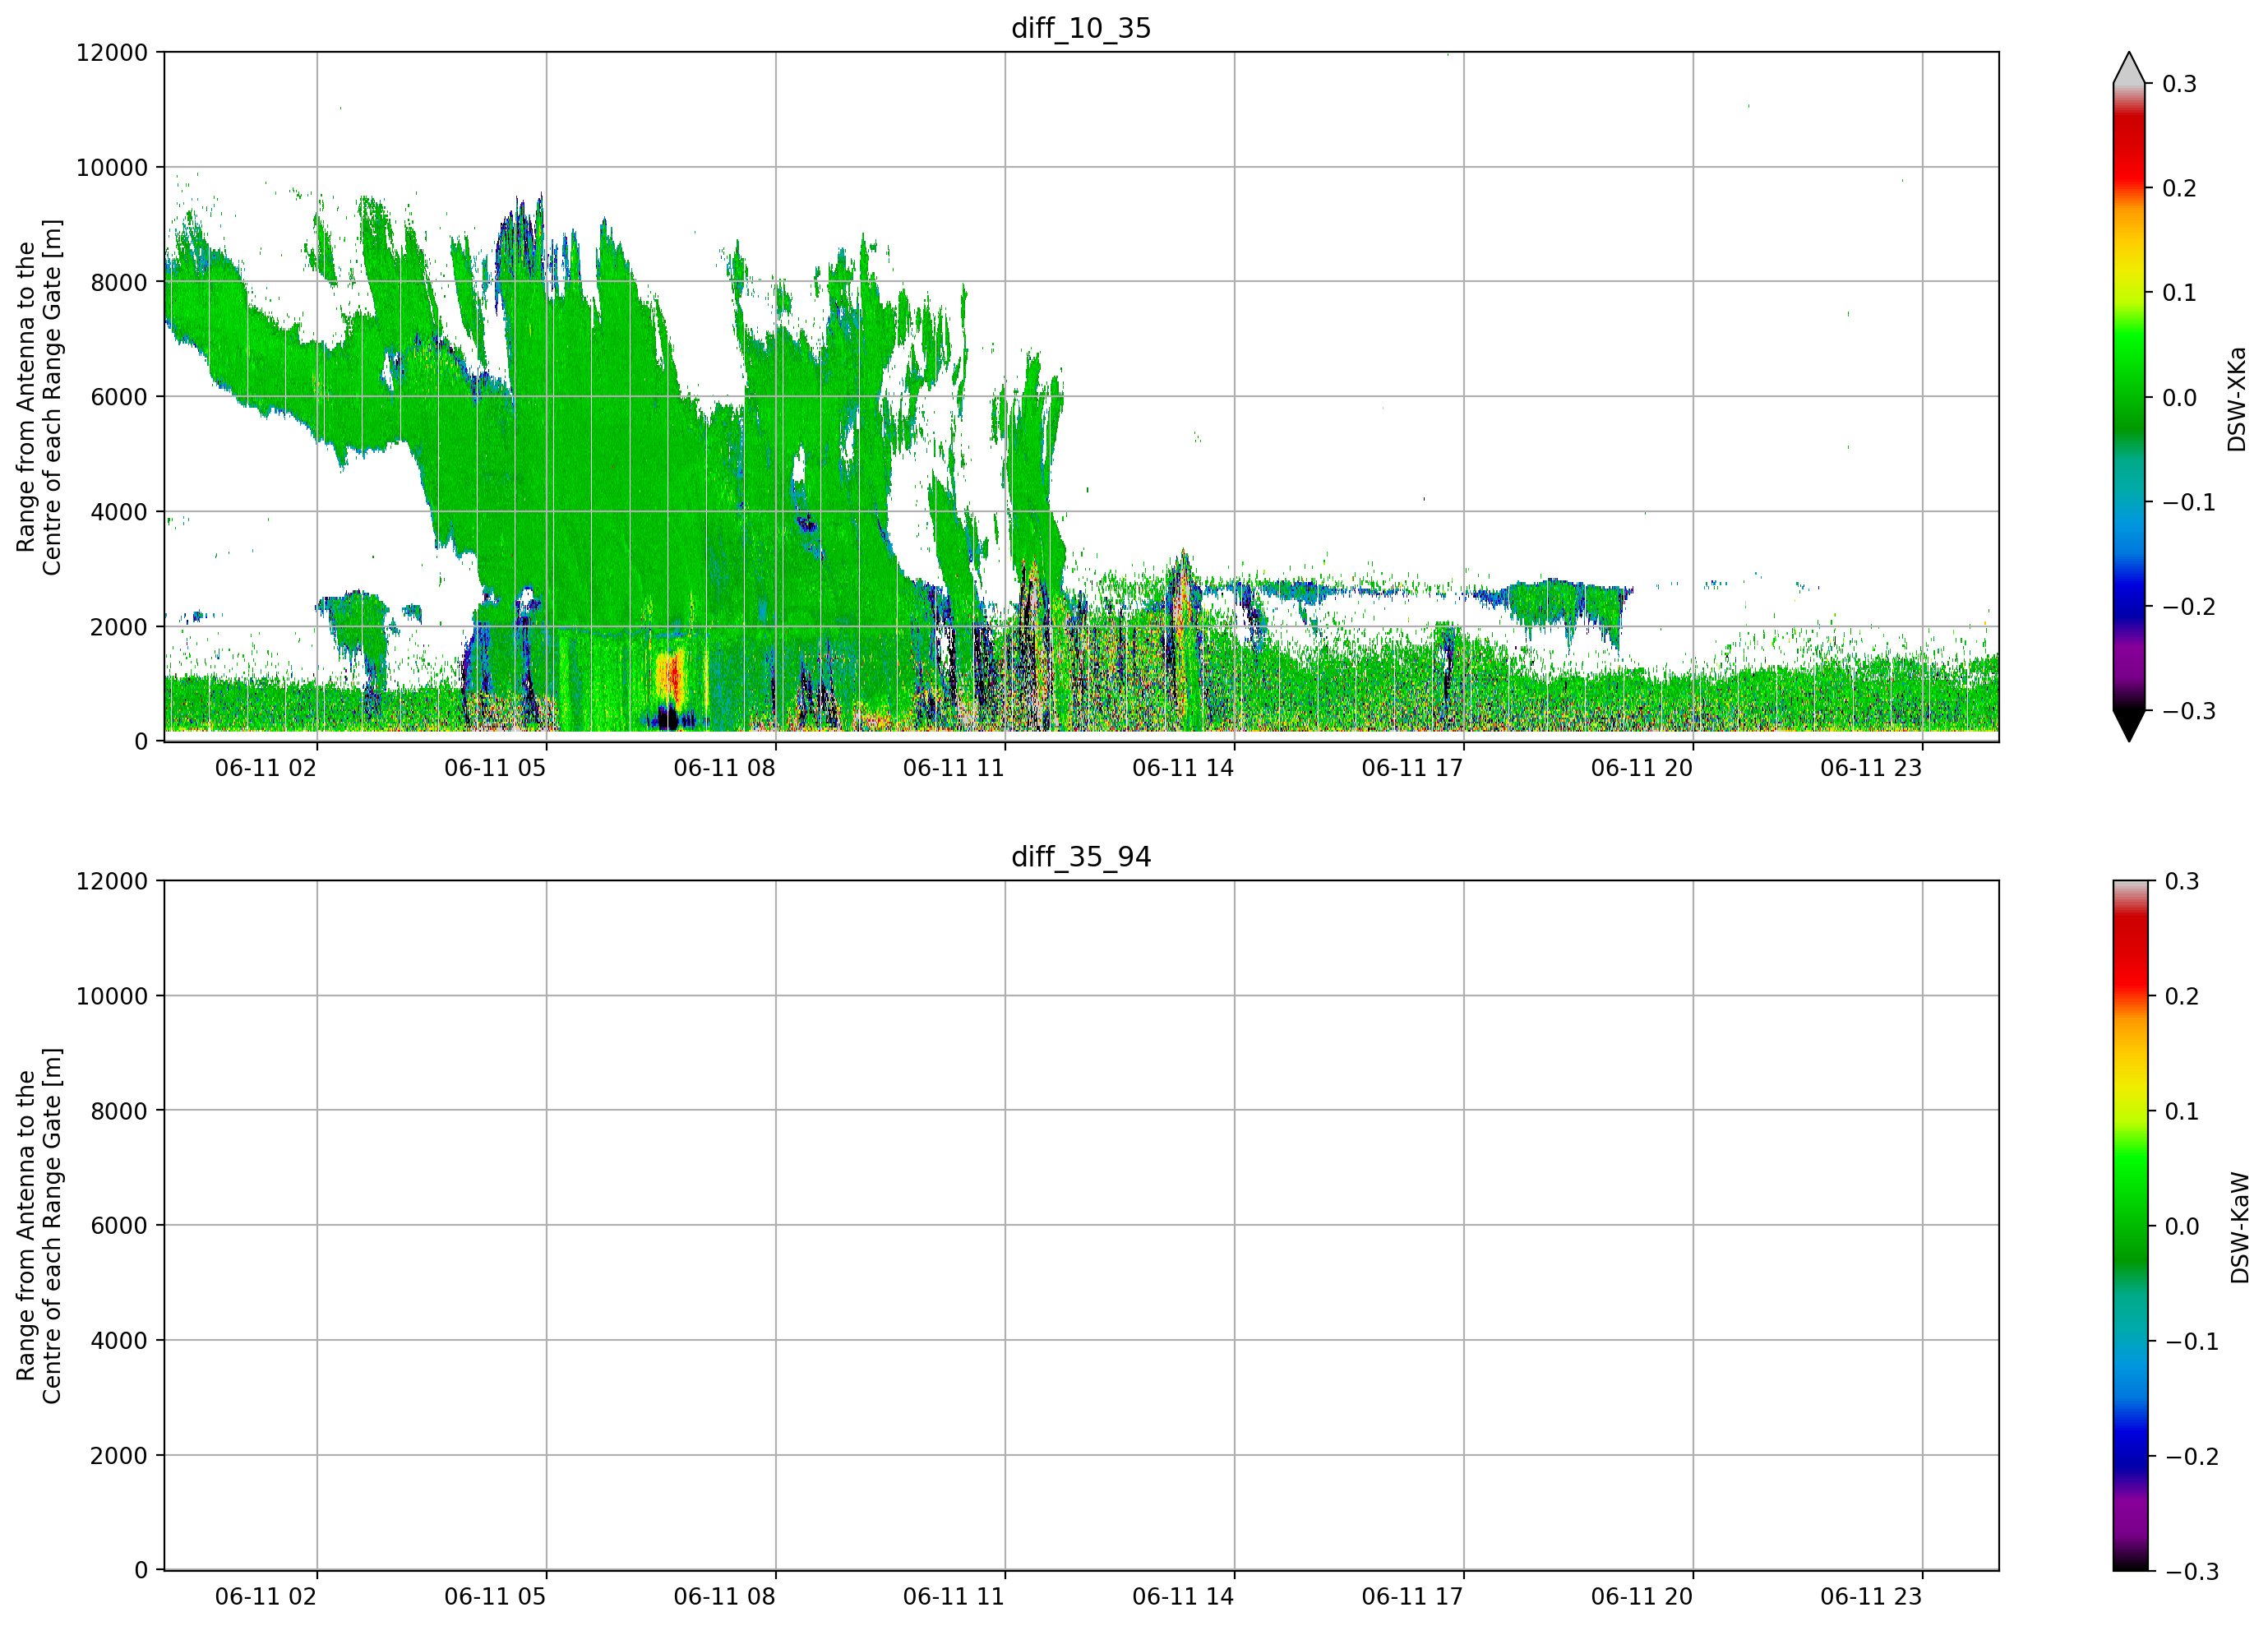Click the "06-11 14" x-tick under diff_10_35
The width and height of the screenshot is (2268, 1626).
[1183, 768]
